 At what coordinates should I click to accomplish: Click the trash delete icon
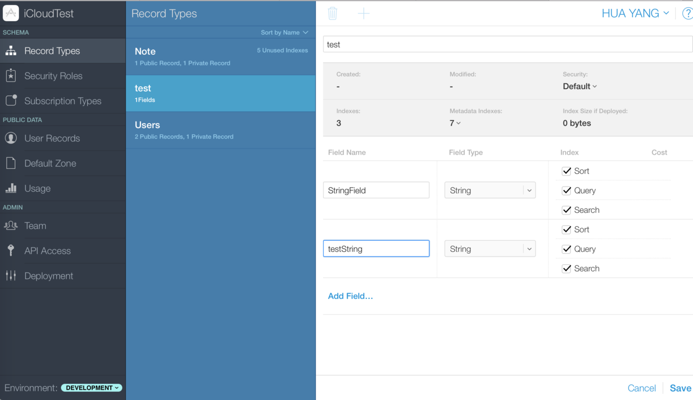coord(333,13)
